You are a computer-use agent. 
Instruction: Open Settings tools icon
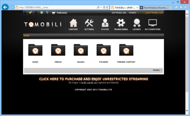pos(89,23)
